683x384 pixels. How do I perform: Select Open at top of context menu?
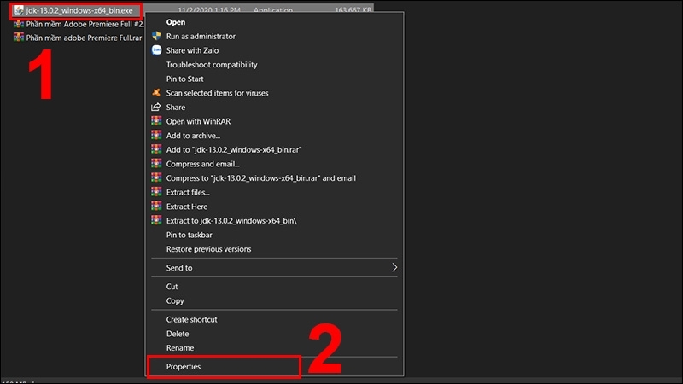176,22
